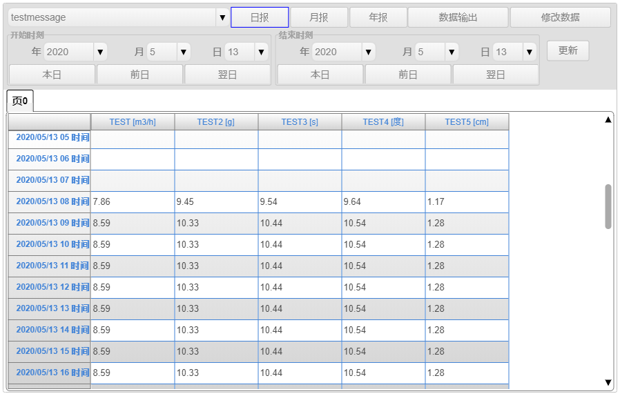Click the vertical scrollbar thumb

(x=608, y=206)
